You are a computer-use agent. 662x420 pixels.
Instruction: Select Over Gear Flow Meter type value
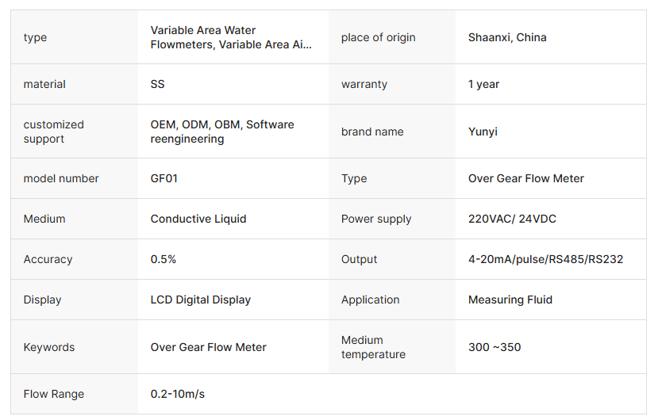(525, 178)
